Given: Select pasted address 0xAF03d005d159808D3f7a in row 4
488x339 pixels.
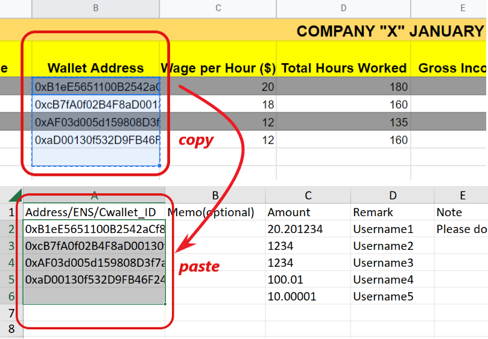Looking at the screenshot, I should 94,263.
